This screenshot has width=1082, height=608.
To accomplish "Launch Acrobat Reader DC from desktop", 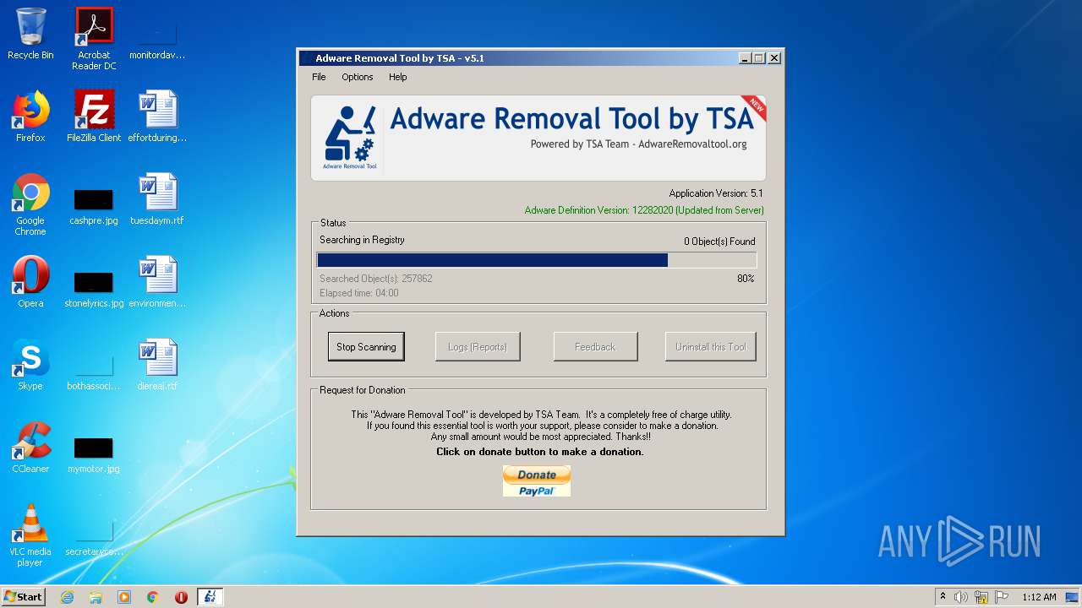I will [x=94, y=39].
